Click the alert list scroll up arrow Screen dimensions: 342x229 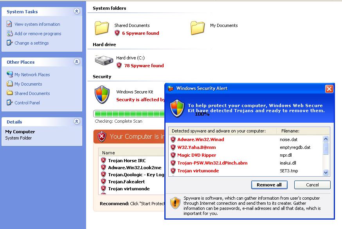[326, 139]
